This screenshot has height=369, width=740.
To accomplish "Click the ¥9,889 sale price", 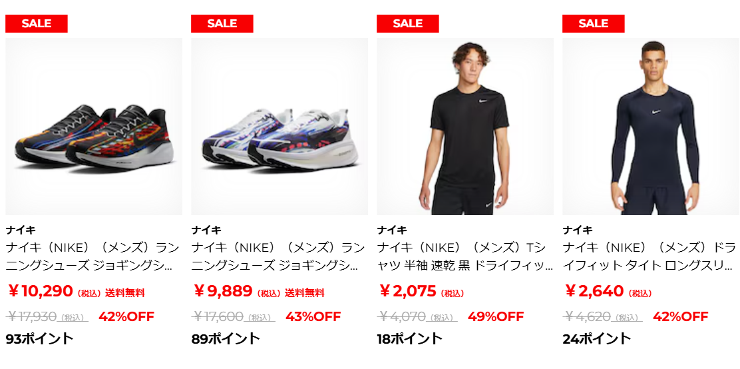I will click(x=223, y=292).
